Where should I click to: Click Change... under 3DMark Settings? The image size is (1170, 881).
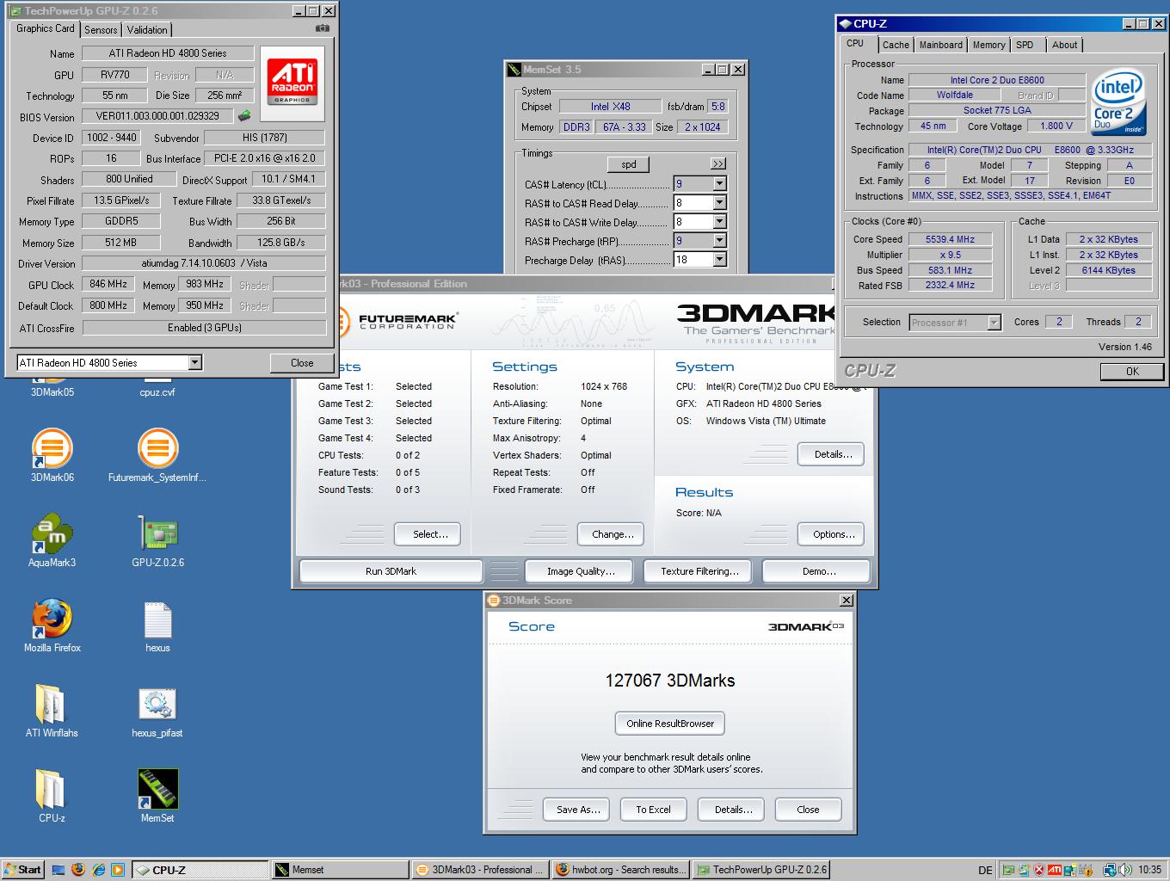(x=613, y=534)
